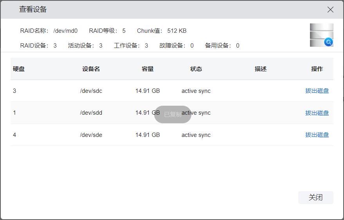Click 14.91 GB capacity of /dev/sdc

coord(148,91)
